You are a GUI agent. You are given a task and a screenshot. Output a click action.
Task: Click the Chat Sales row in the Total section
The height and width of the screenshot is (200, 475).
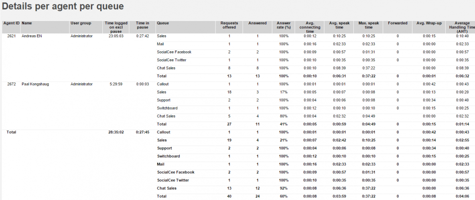[166, 188]
